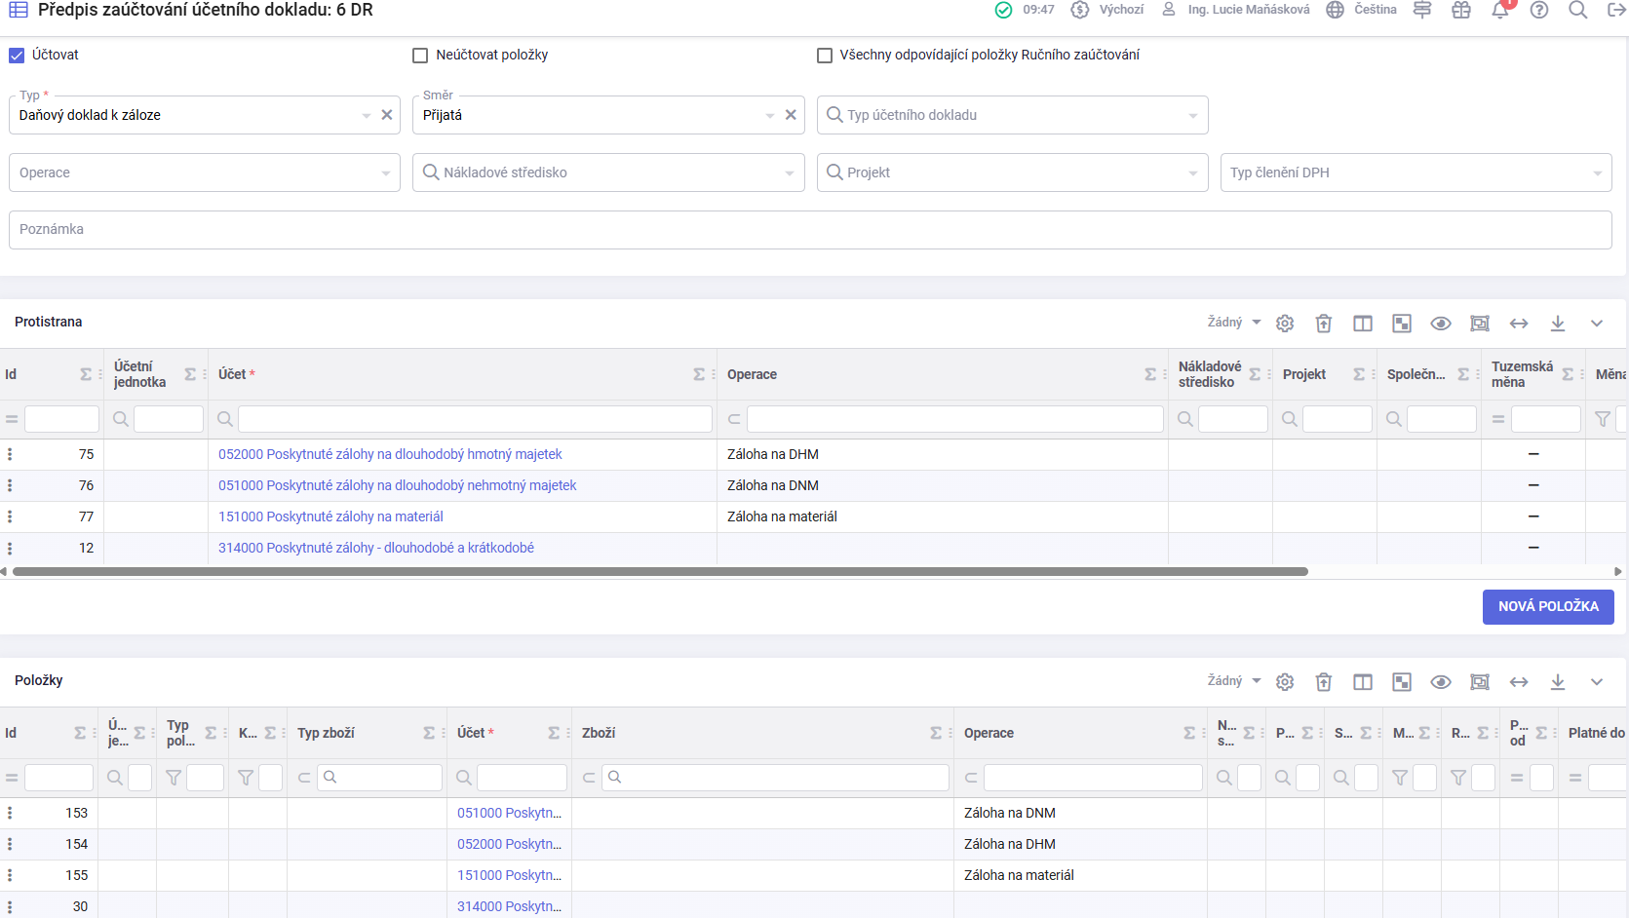
Task: Click the logout icon in header
Action: (x=1615, y=11)
